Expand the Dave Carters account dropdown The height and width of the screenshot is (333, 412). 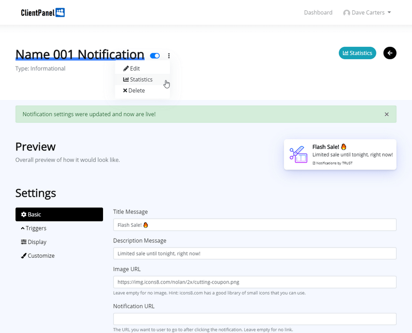(x=367, y=12)
